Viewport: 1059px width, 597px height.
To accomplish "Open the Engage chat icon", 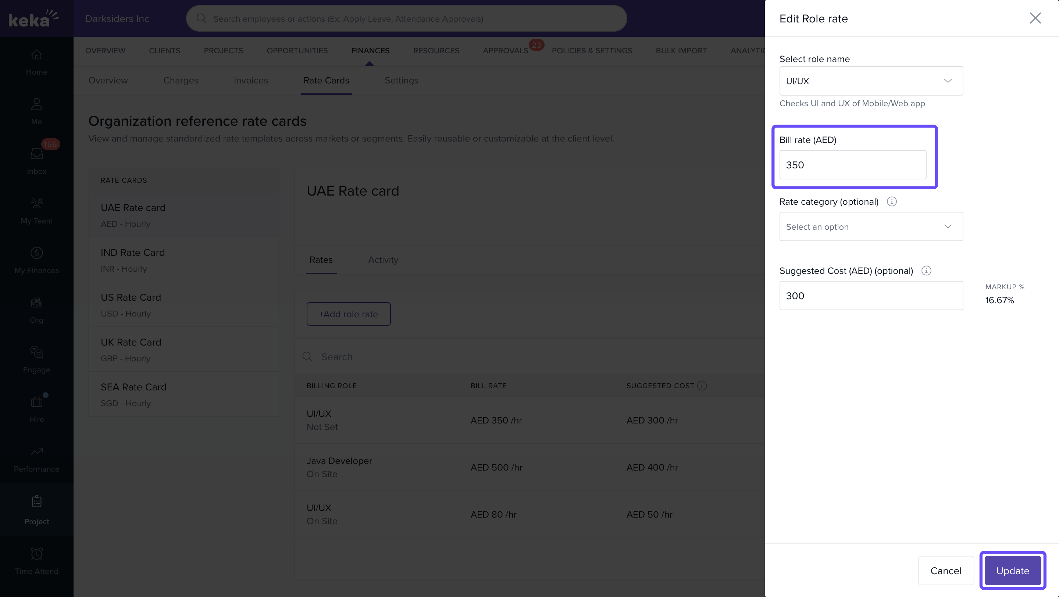I will pyautogui.click(x=37, y=352).
